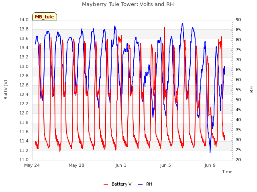Click the 13.8 voltage tick label

click(24, 29)
